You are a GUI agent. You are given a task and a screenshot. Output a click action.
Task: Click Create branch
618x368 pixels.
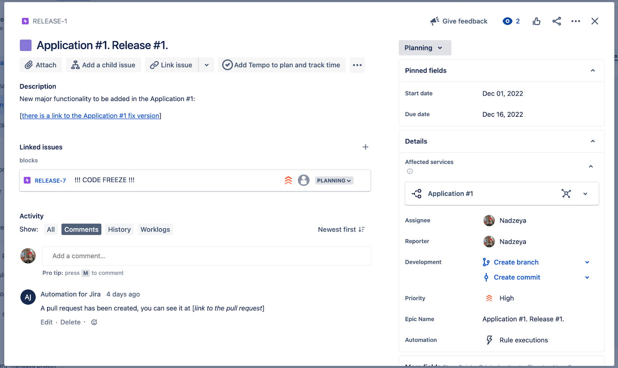(516, 262)
